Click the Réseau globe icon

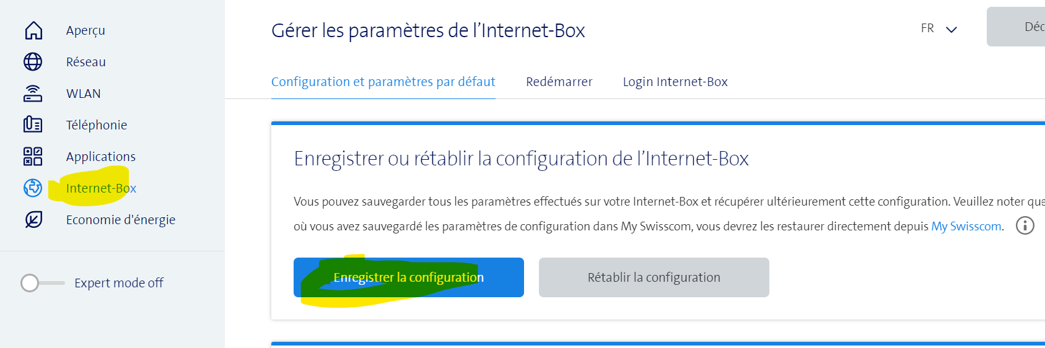click(33, 62)
